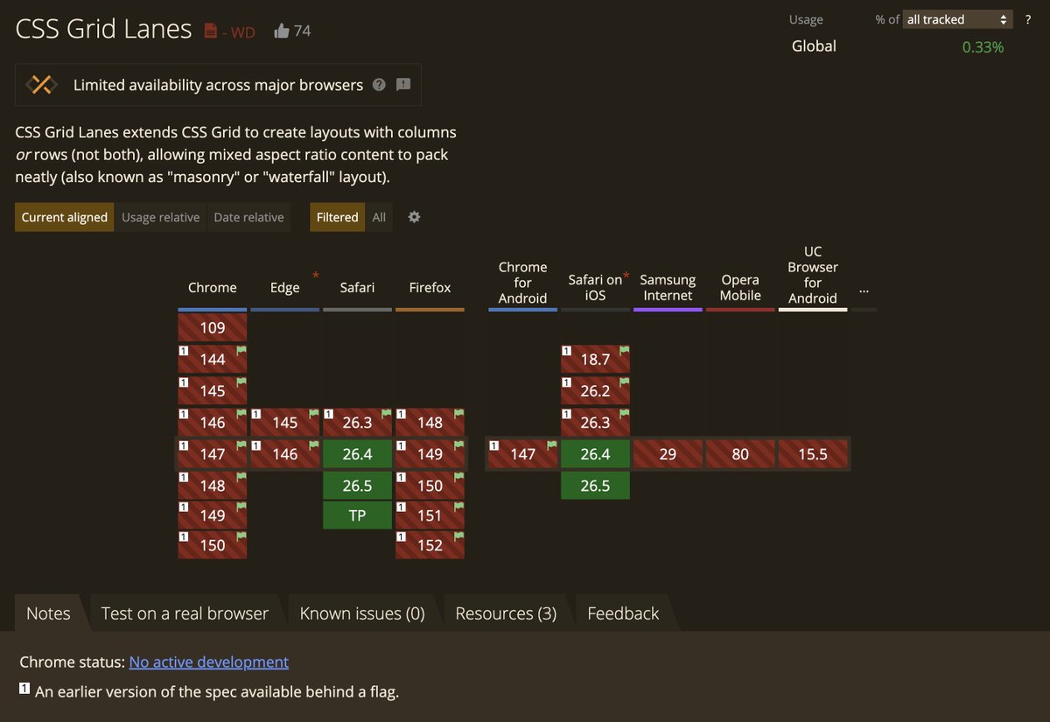The height and width of the screenshot is (722, 1050).
Task: Click the Firefox 148 version cell
Action: [x=430, y=423]
